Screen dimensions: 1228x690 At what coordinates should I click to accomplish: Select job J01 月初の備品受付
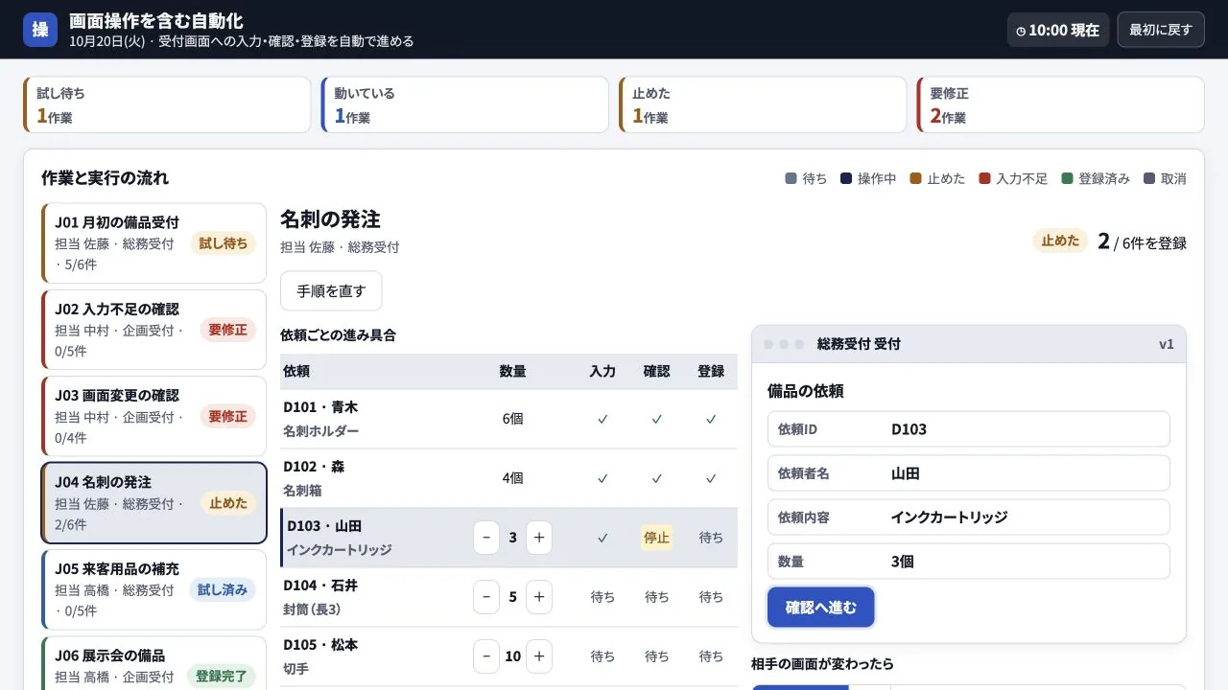(x=153, y=243)
